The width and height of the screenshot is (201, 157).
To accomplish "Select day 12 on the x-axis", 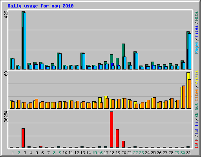I will click(x=77, y=153).
